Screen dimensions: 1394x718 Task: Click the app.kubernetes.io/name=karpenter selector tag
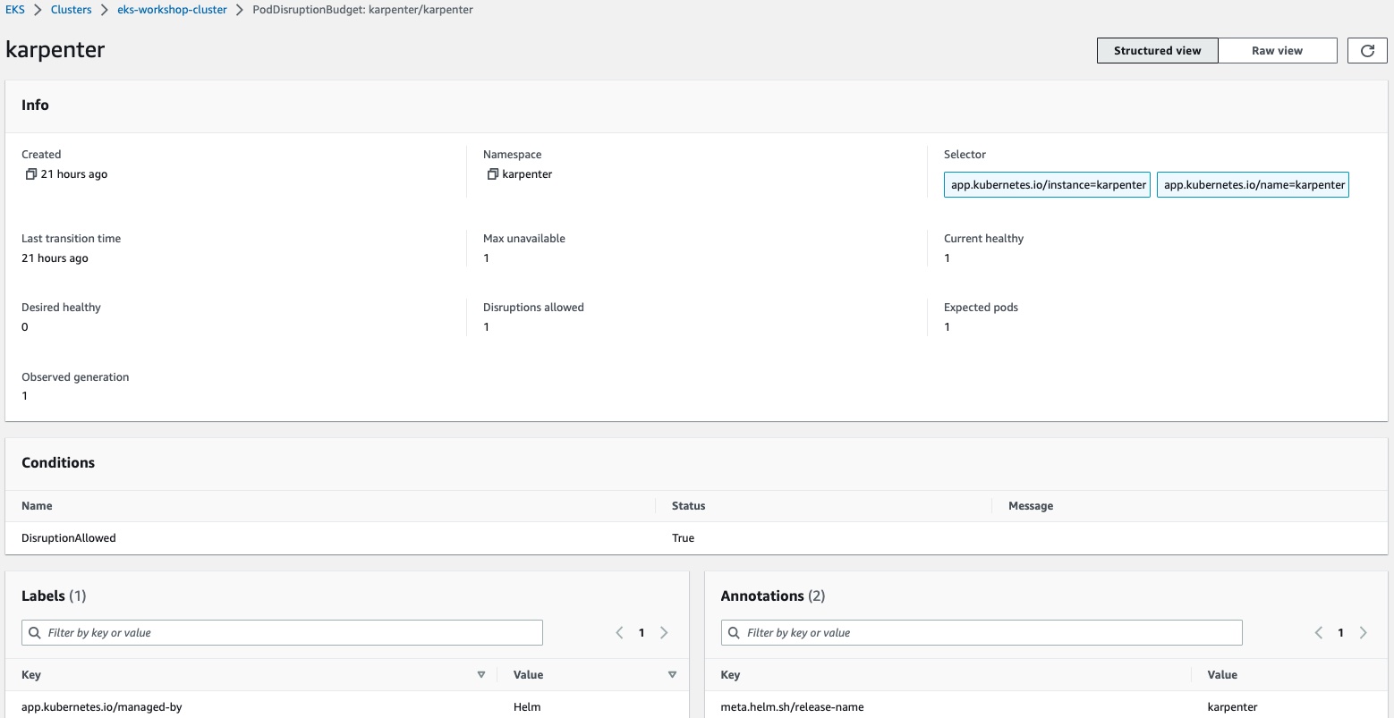point(1253,185)
